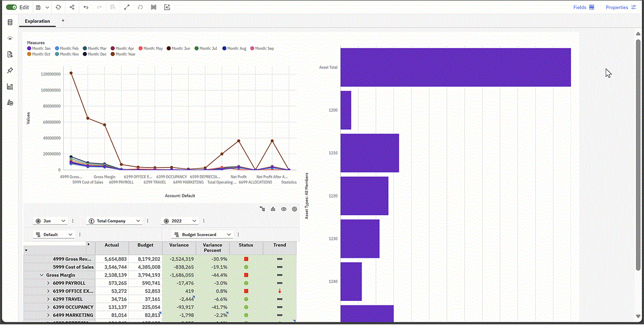644x325 pixels.
Task: Click the plus to add a new tab
Action: click(63, 21)
